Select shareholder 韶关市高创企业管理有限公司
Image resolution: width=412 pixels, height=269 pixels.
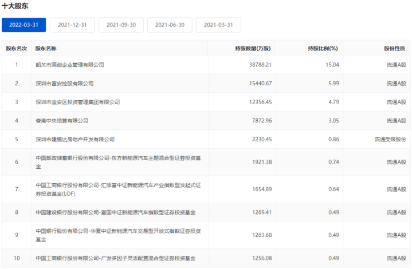coord(70,65)
